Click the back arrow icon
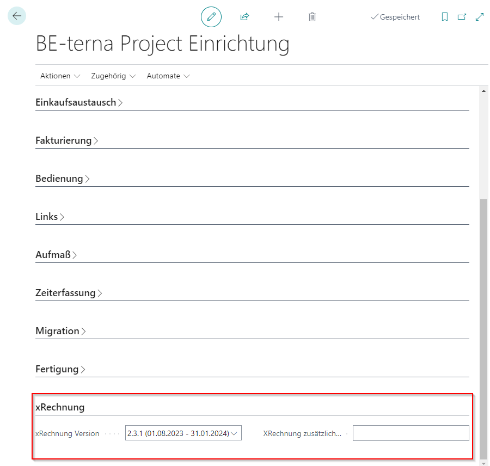Image resolution: width=490 pixels, height=466 pixels. tap(17, 16)
